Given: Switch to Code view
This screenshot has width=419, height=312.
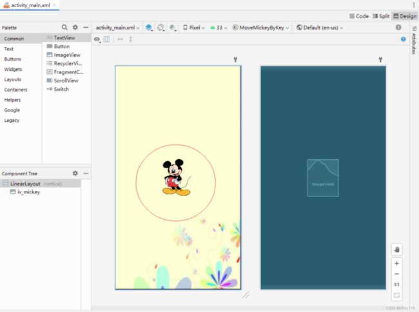Looking at the screenshot, I should tap(359, 16).
